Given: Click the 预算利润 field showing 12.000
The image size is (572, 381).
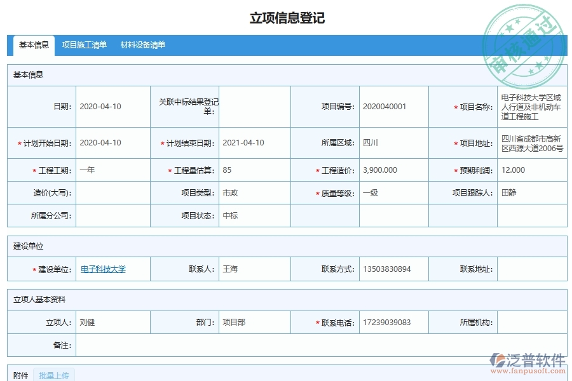Looking at the screenshot, I should (x=531, y=170).
